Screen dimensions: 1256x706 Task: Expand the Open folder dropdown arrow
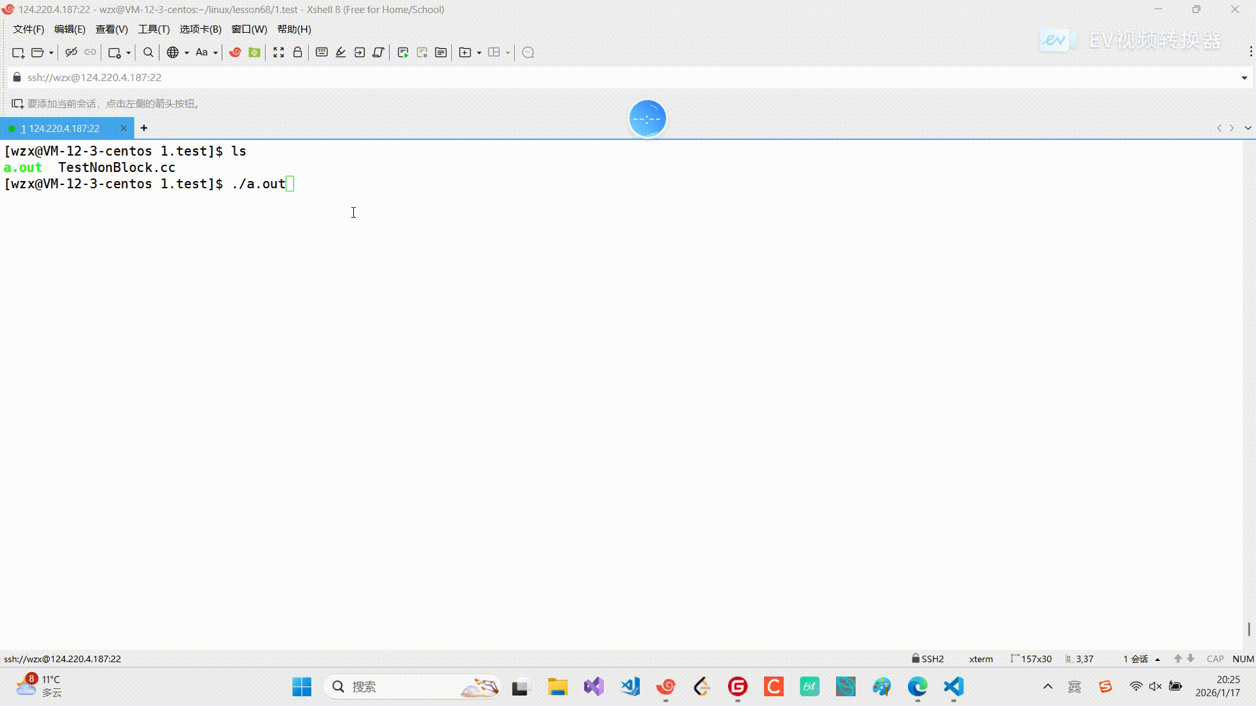tap(51, 53)
